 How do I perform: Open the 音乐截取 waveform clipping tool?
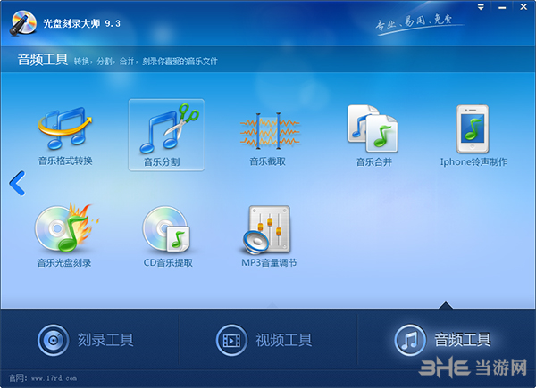point(269,138)
